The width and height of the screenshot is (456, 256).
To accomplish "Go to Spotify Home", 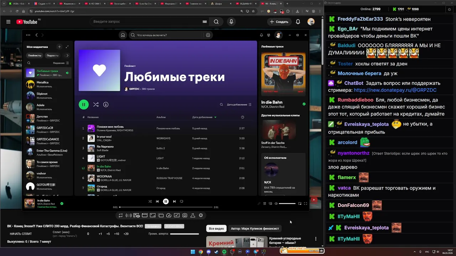I will 123,35.
